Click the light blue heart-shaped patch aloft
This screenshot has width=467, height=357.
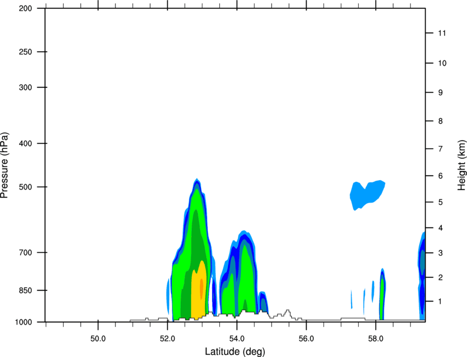367,194
